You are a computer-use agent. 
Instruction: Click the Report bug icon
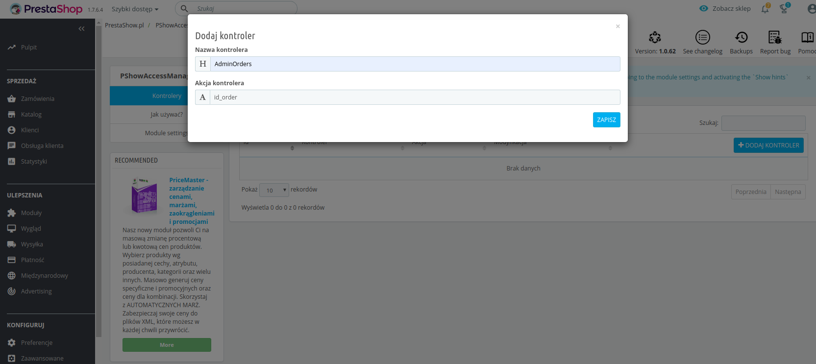pyautogui.click(x=775, y=37)
